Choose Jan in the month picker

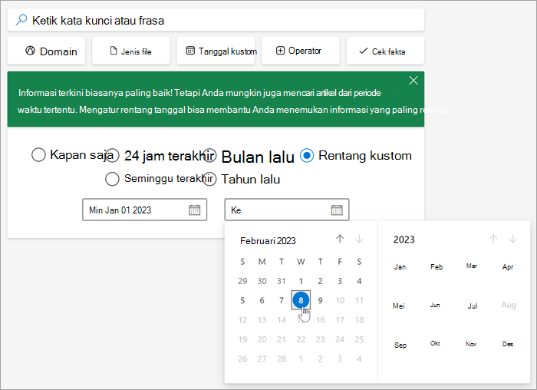coord(400,266)
